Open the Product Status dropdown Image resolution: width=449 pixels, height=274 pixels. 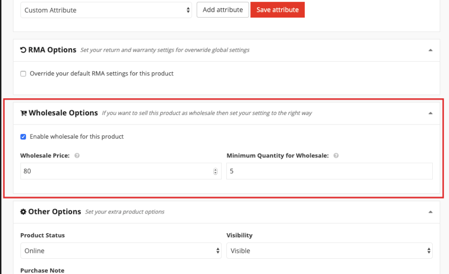pyautogui.click(x=121, y=251)
